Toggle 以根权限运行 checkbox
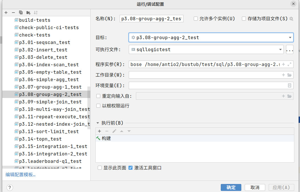This screenshot has width=300, height=192. (98, 106)
